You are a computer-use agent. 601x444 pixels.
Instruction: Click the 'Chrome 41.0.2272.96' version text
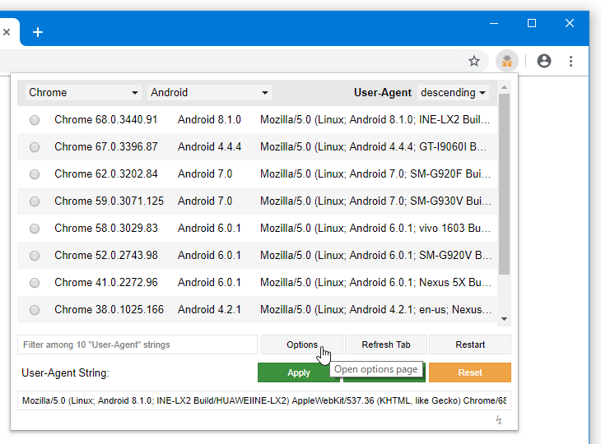pos(105,283)
